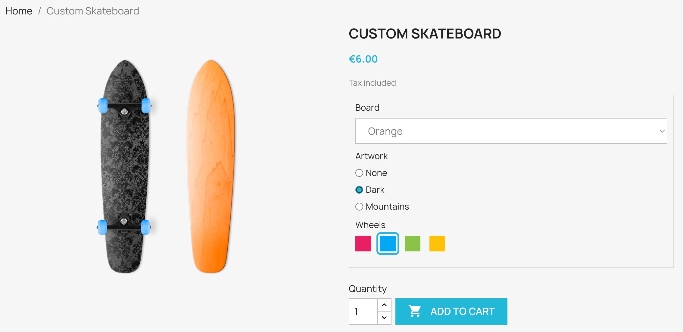Click the €6.00 price text

pyautogui.click(x=363, y=59)
